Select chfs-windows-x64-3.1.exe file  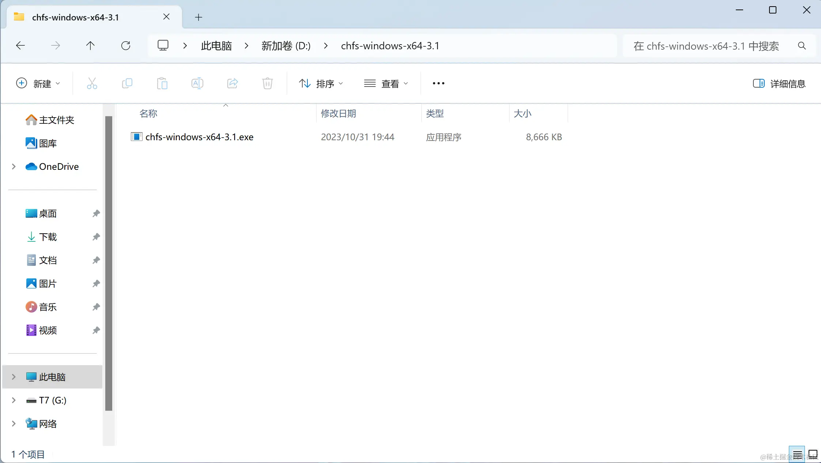tap(199, 137)
